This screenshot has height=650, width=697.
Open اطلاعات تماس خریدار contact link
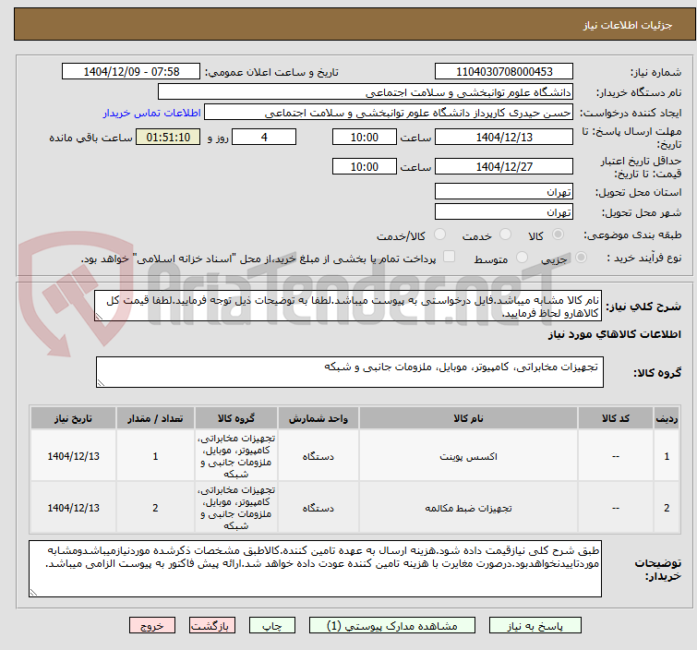click(x=152, y=113)
